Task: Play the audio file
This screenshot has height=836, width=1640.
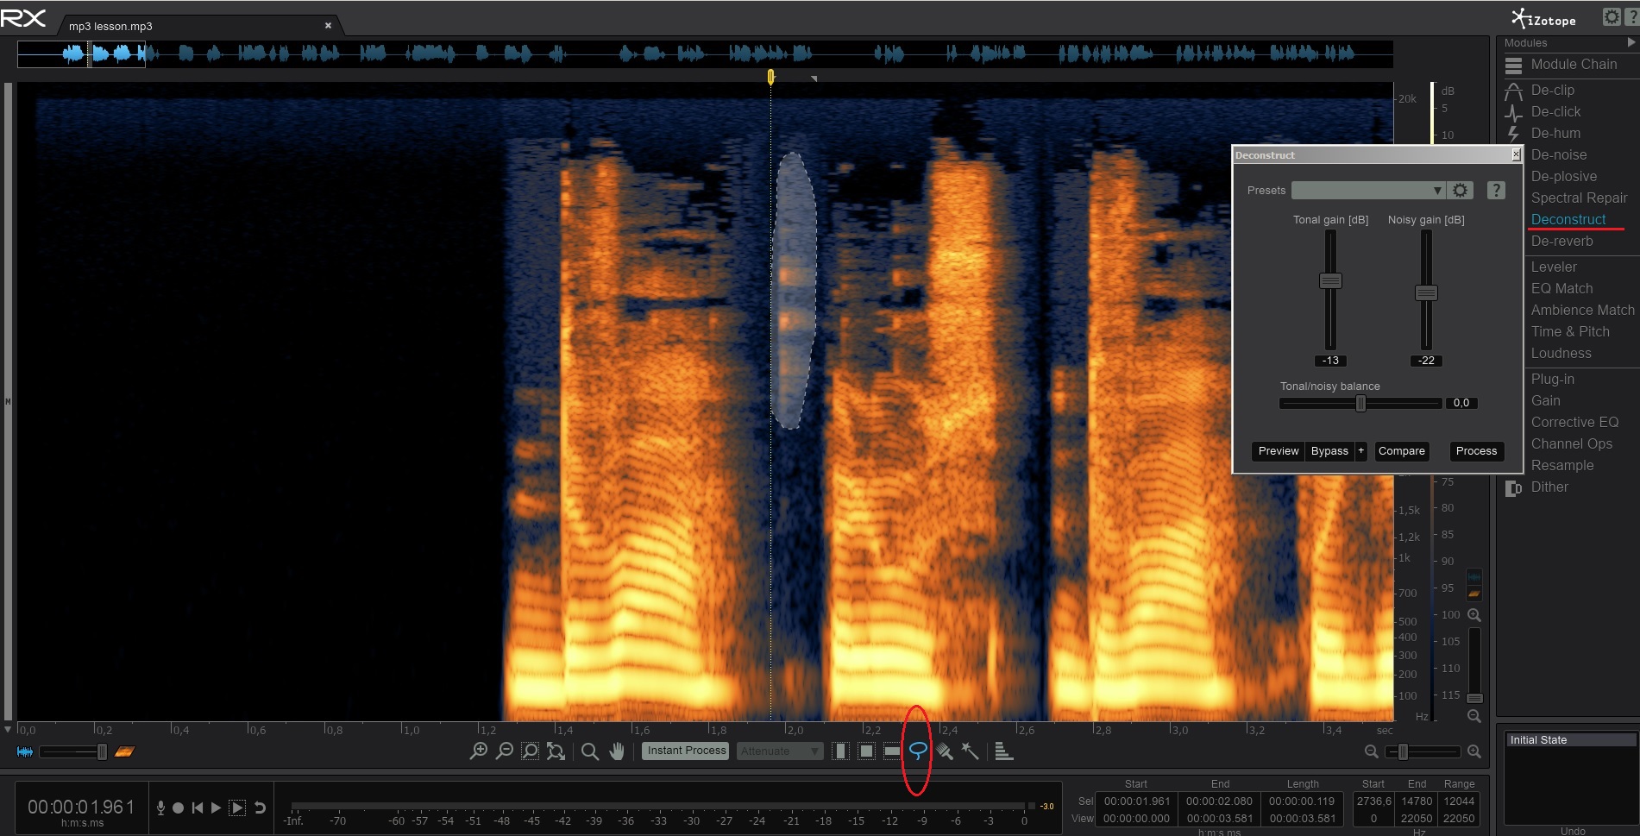Action: click(217, 808)
